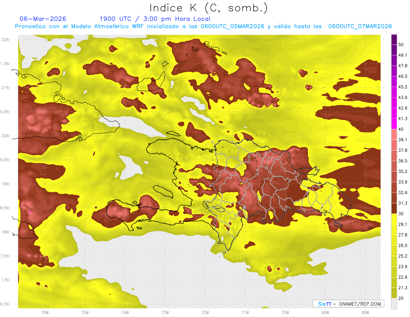Image resolution: width=410 pixels, height=317 pixels.
Task: Click the valid-until time '0600UTC_07MAR2026'
Action: coord(360,26)
